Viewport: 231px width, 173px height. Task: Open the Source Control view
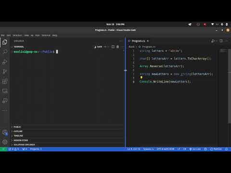pyautogui.click(x=5, y=72)
